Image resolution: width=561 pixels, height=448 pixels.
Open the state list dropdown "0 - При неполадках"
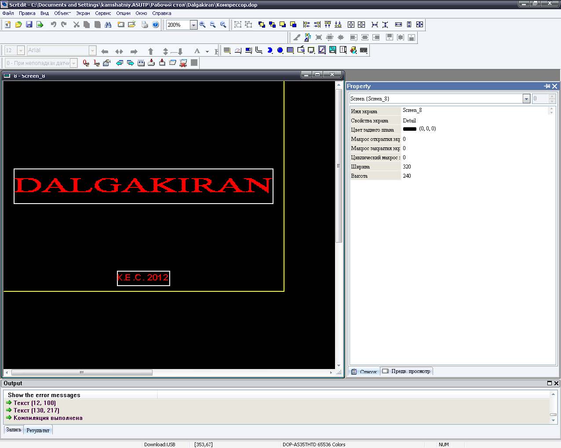74,63
